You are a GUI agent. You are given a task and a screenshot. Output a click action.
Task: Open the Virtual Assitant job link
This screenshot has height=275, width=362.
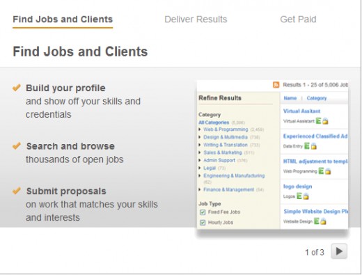point(301,111)
